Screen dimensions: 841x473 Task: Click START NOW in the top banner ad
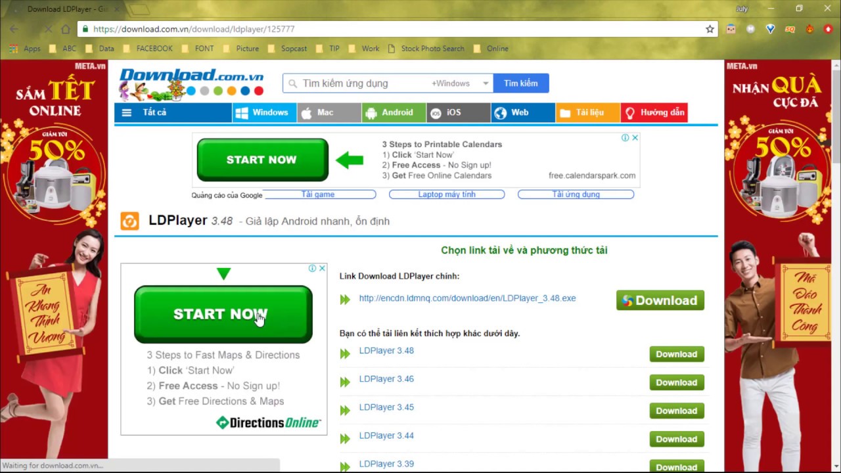point(262,160)
